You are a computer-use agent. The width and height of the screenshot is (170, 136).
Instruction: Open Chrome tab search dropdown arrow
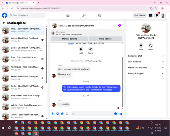pos(2,3)
